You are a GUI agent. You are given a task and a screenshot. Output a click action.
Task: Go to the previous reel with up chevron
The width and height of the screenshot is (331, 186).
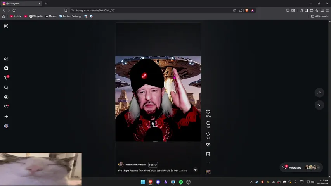319,93
